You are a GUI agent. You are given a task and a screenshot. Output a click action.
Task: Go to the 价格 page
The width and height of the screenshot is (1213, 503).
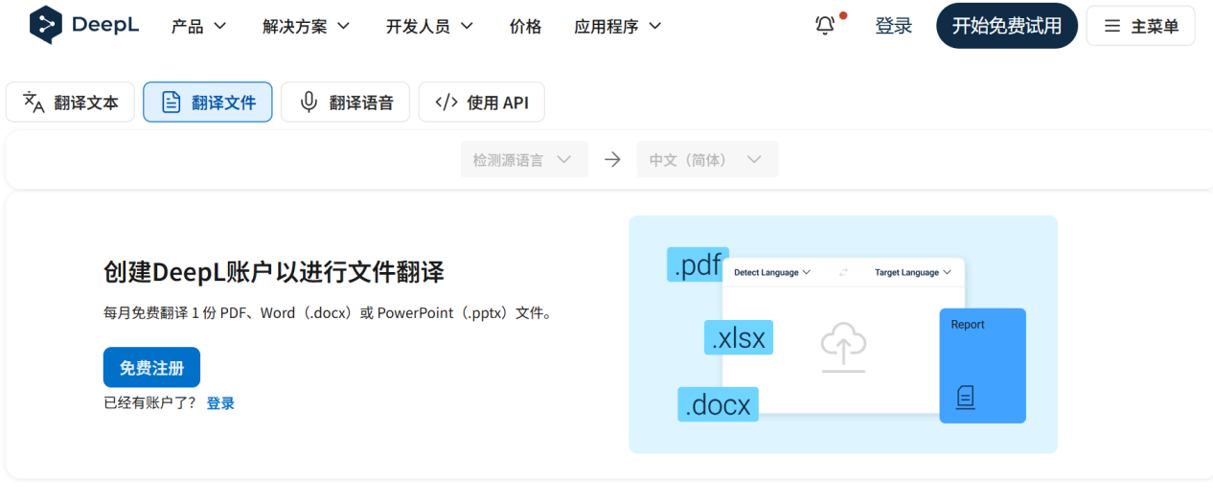[525, 27]
